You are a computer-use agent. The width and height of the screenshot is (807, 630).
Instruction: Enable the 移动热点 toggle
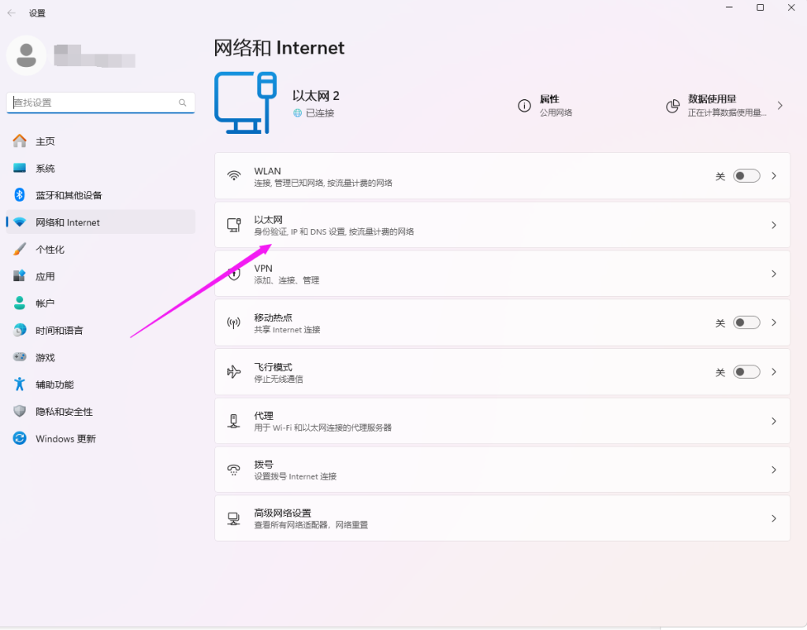pos(746,323)
